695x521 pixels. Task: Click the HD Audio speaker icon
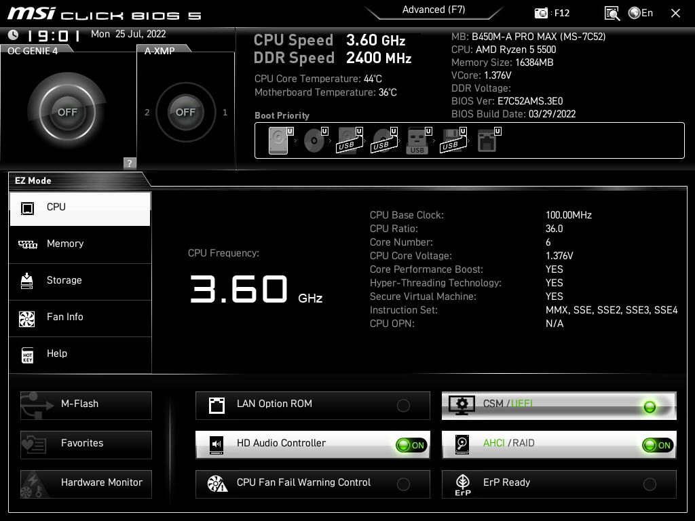(217, 445)
